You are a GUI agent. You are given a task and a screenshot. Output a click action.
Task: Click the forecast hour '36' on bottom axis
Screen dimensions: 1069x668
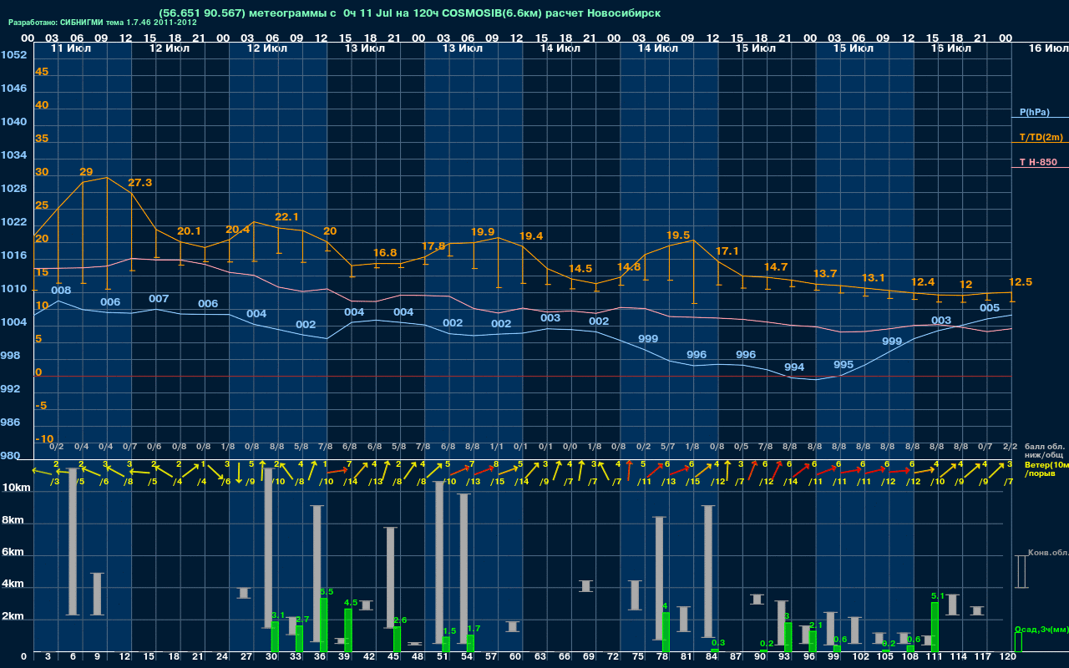tap(320, 657)
